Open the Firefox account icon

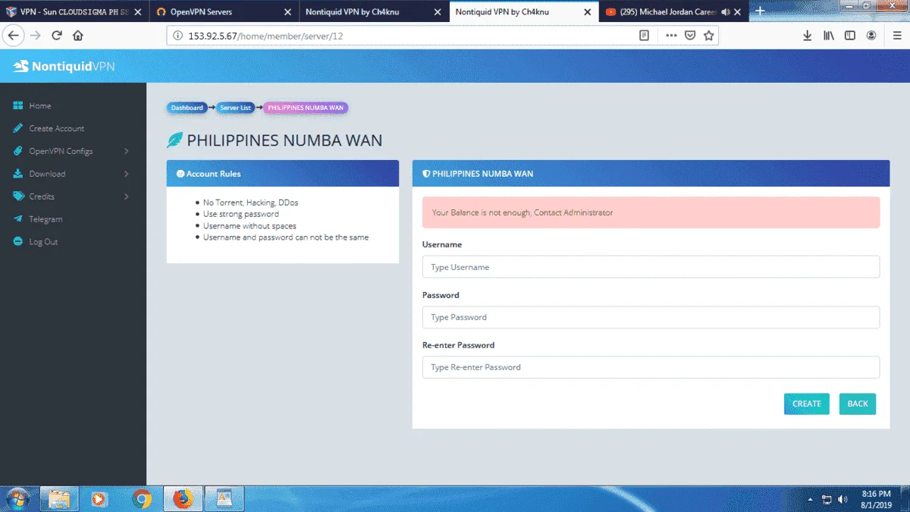click(872, 36)
